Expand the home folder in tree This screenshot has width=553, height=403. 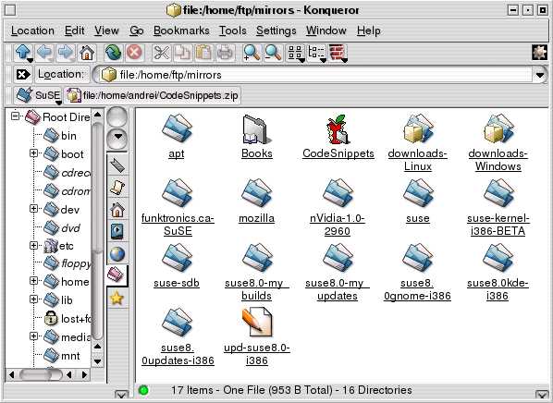tap(33, 281)
